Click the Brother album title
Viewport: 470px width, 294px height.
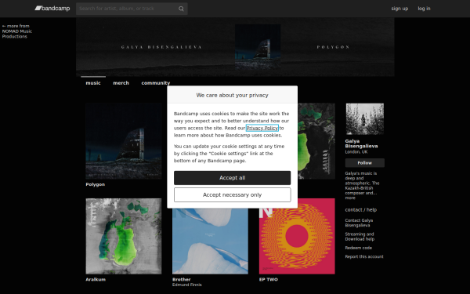pyautogui.click(x=182, y=280)
